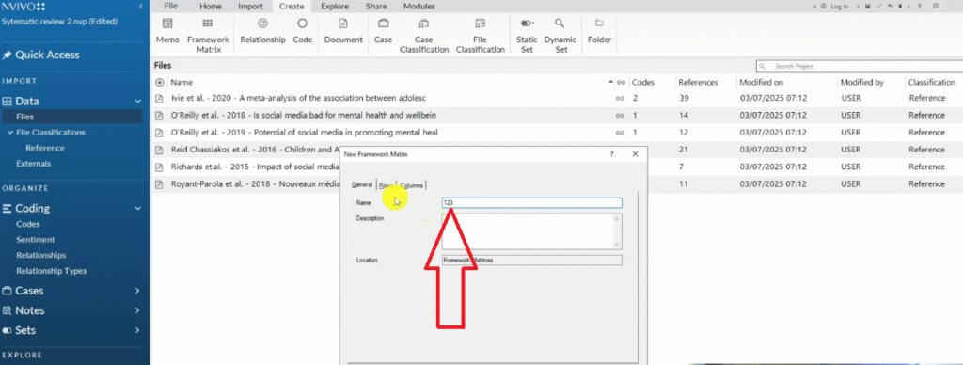
Task: Click the Quick Access pin item
Action: pyautogui.click(x=40, y=55)
